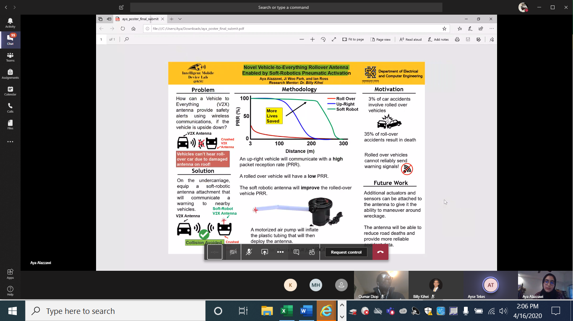
Task: Open the Assignments section
Action: pos(10,74)
